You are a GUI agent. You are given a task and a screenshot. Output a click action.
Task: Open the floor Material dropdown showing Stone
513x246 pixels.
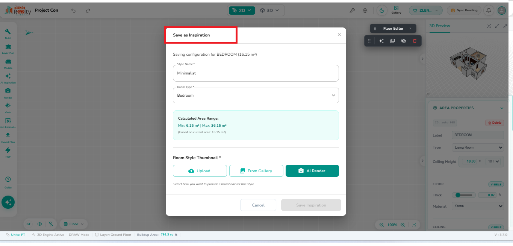click(478, 206)
